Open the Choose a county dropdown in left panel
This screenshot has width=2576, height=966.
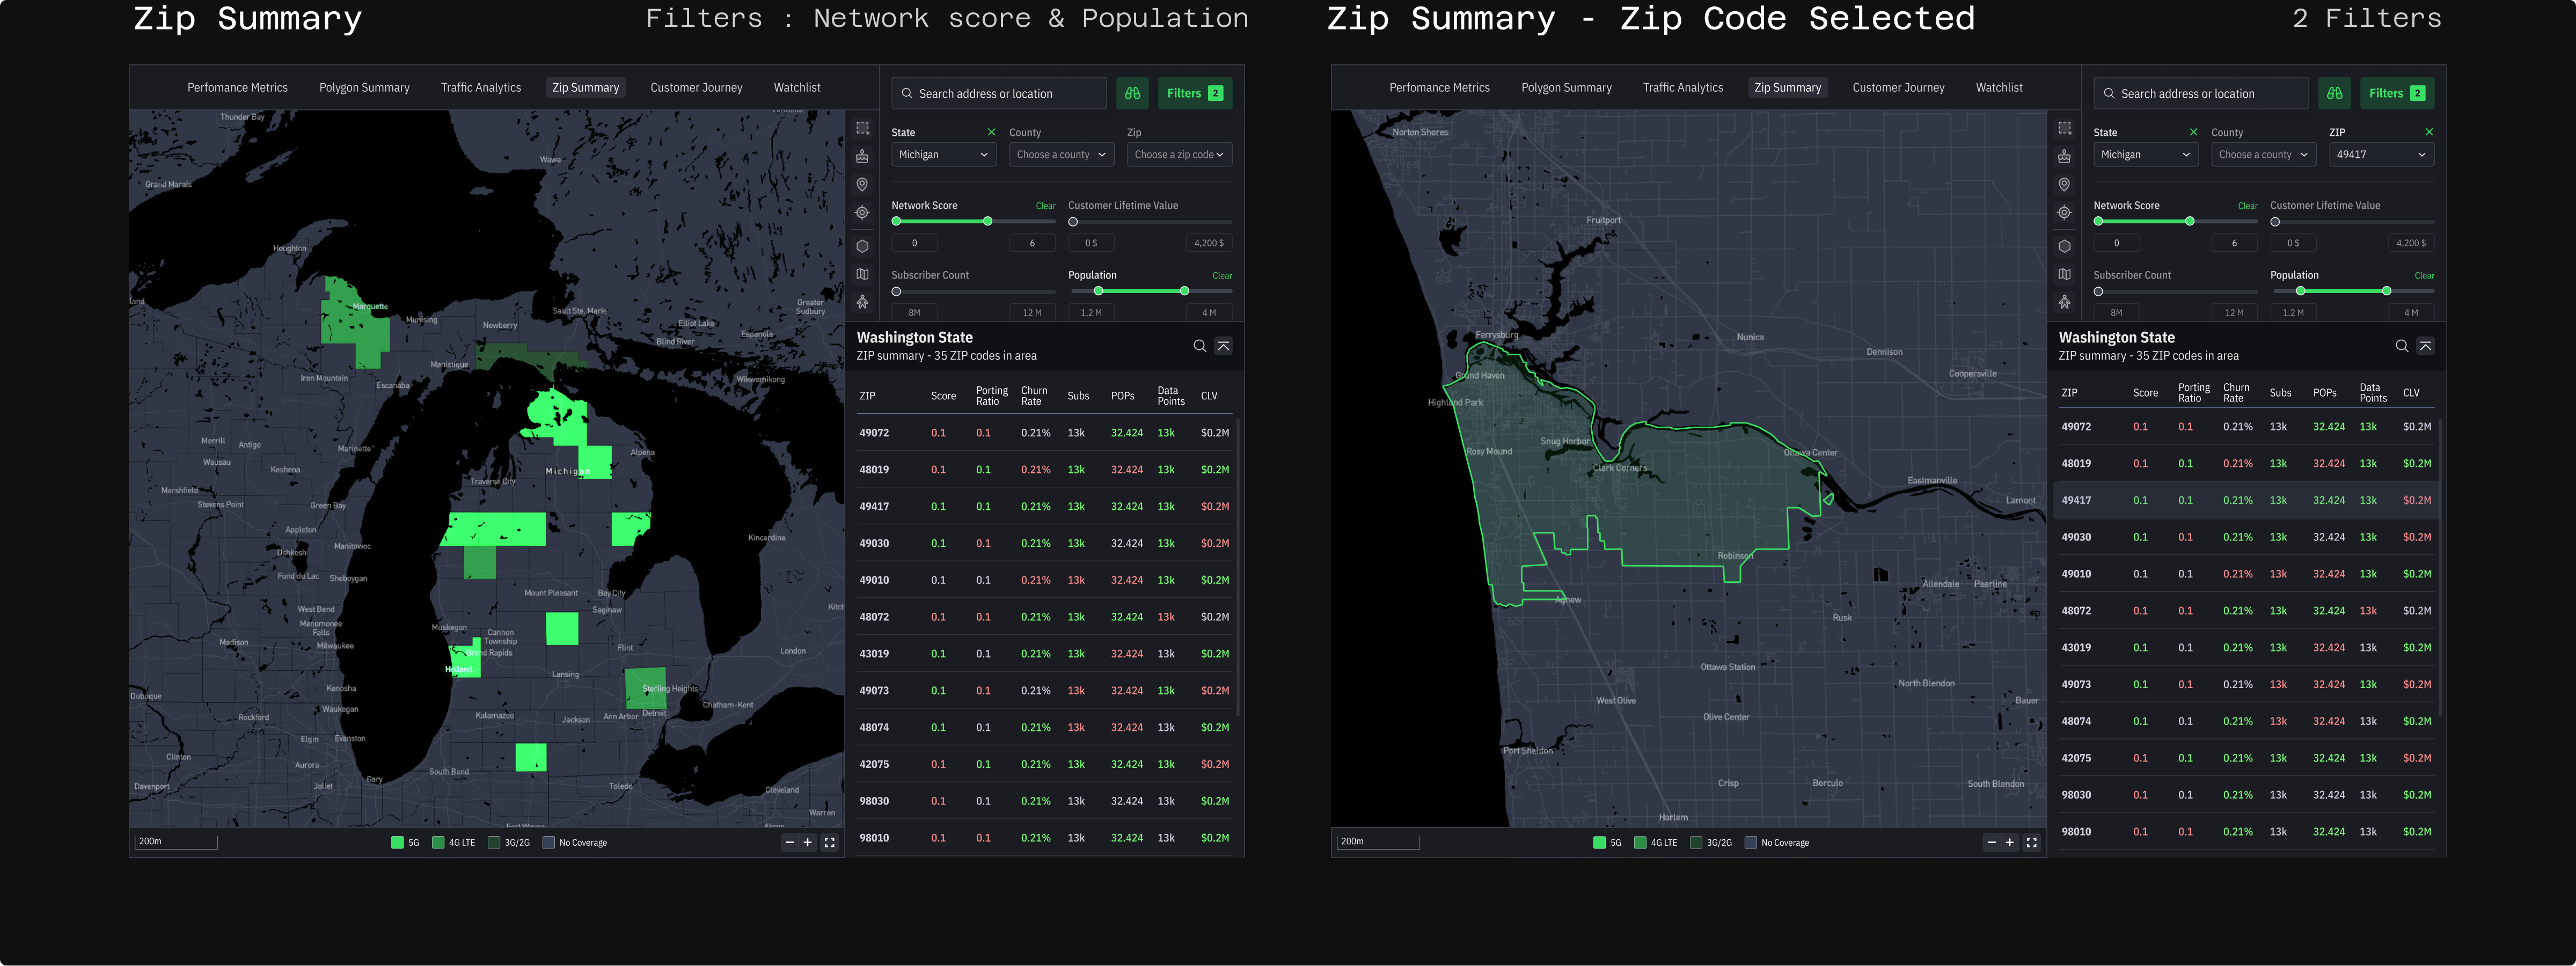point(1060,155)
